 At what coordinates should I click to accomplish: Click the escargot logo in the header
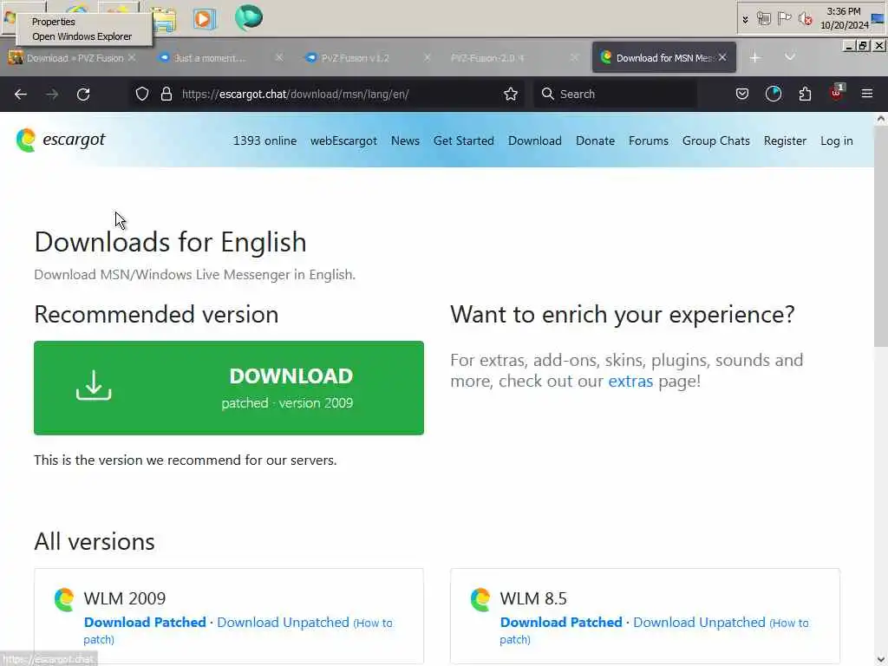tap(61, 140)
